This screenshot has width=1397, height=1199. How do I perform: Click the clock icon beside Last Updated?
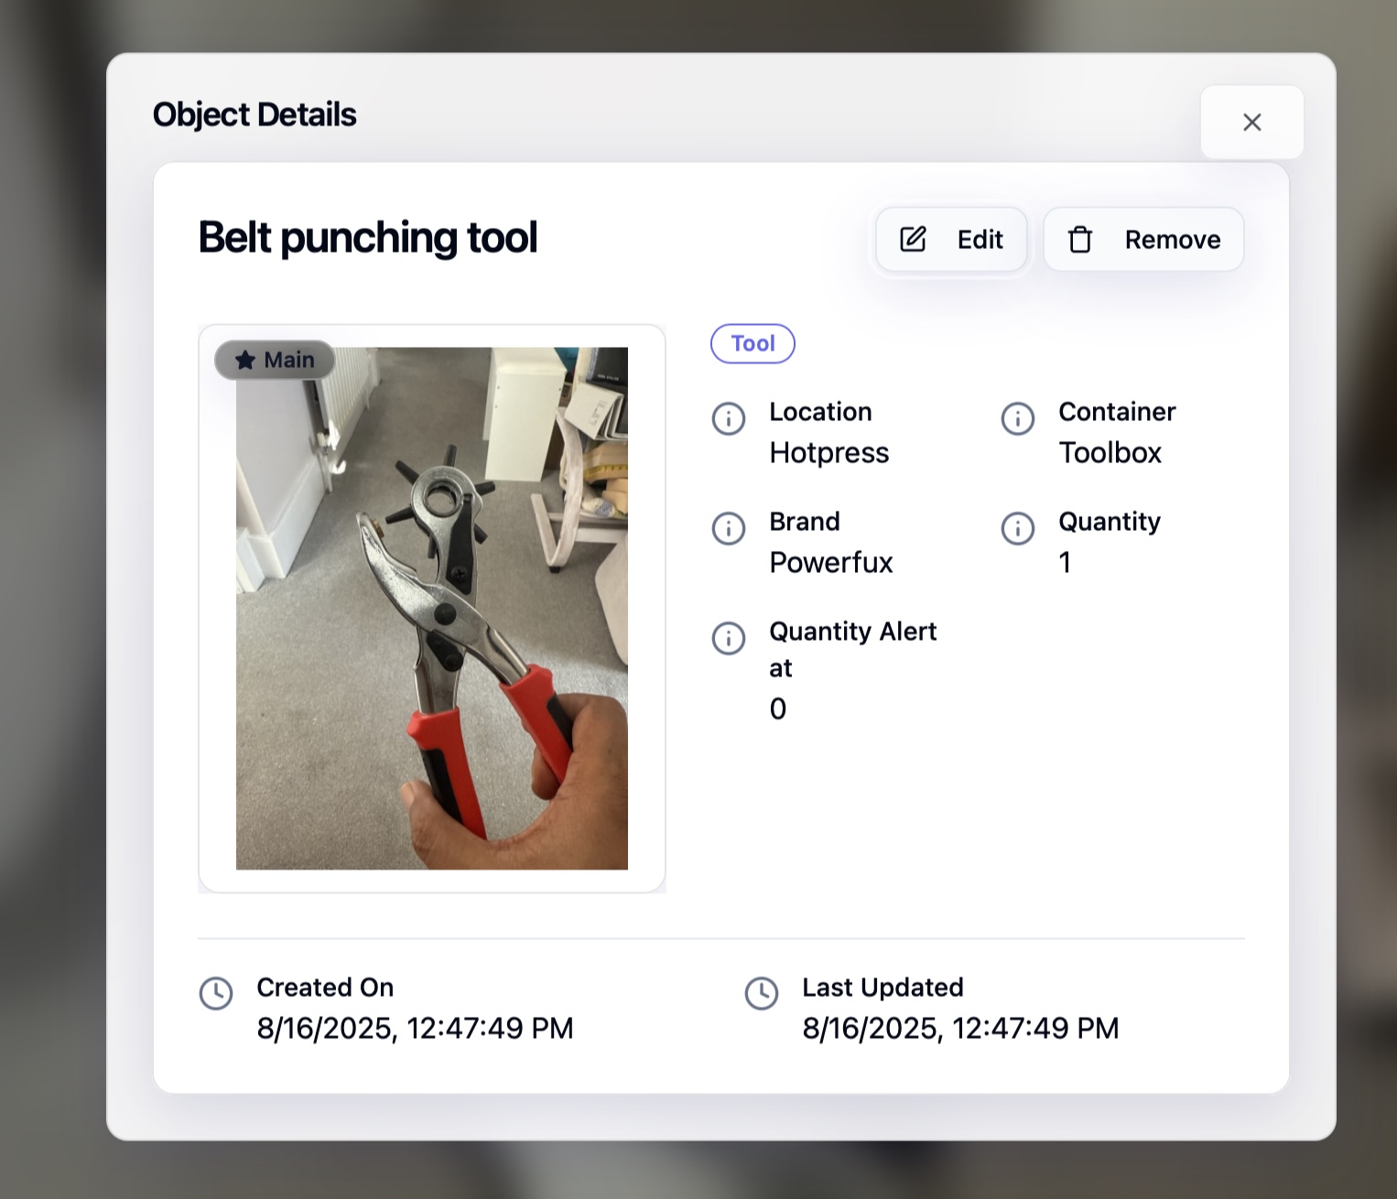[762, 994]
